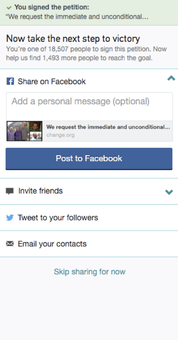Select the Share on Facebook heading
Screen dimensions: 178x340
tap(52, 82)
